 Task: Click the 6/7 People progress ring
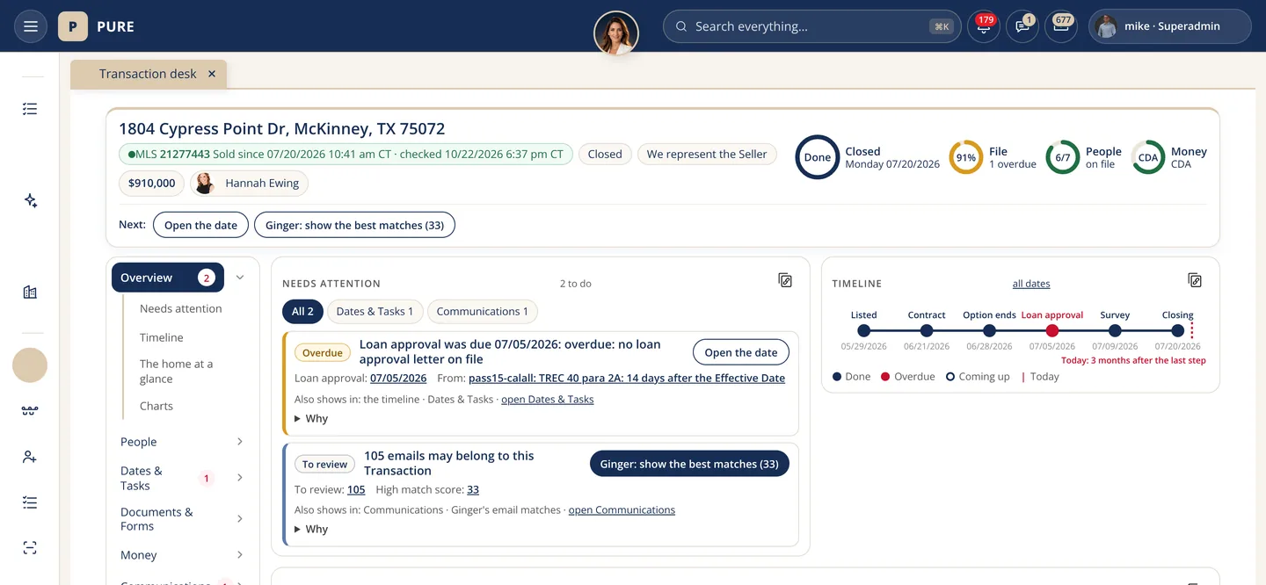pyautogui.click(x=1062, y=157)
